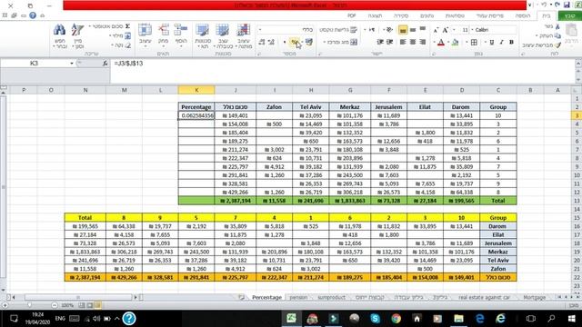This screenshot has height=327, width=582.
Task: Toggle Italic formatting
Action: click(x=501, y=43)
